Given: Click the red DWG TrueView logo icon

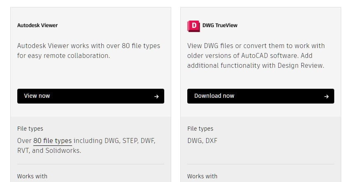Looking at the screenshot, I should tap(193, 25).
